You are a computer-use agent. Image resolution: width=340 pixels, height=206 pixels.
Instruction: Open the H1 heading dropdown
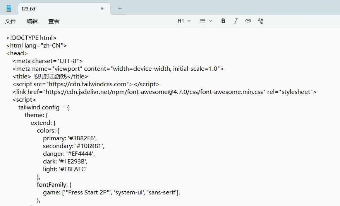coord(184,21)
